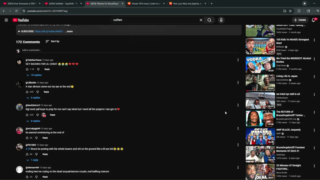320x180 pixels.
Task: Open We Tried the WEIRDEST Alcohol thumbnail
Action: 260,65
